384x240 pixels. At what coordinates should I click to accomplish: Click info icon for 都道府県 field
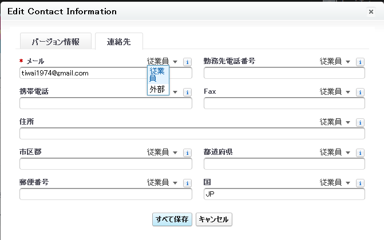pyautogui.click(x=360, y=153)
